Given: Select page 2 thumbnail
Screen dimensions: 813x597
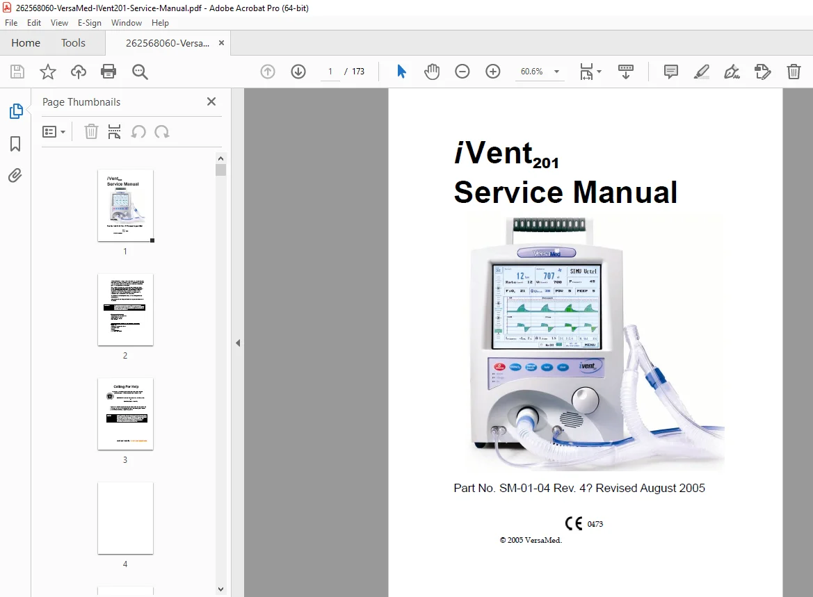Looking at the screenshot, I should [125, 309].
